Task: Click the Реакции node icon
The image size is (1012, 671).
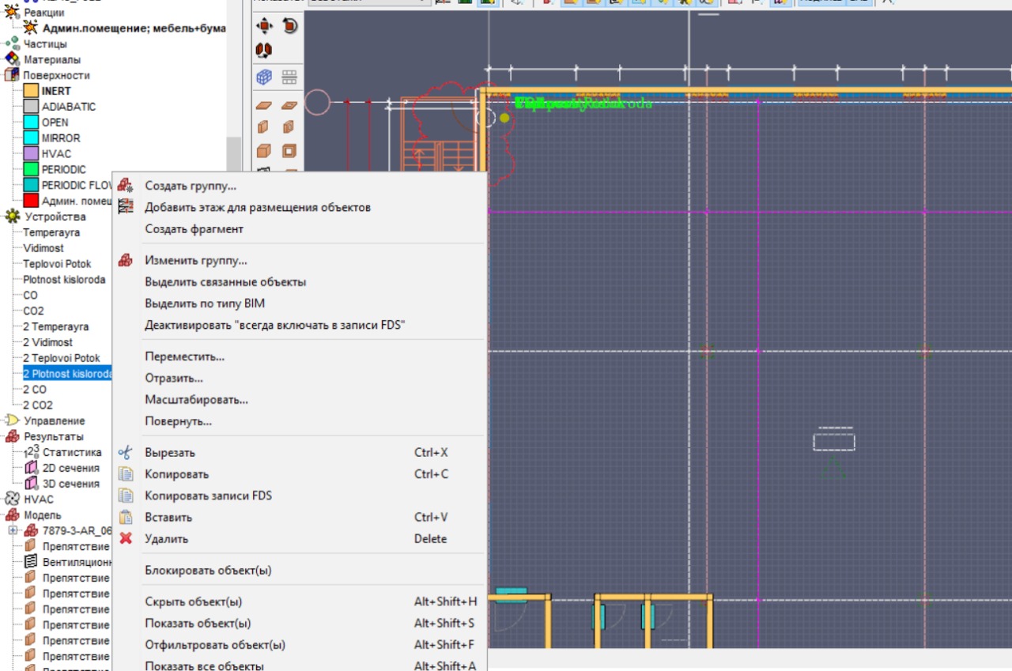Action: [12, 13]
